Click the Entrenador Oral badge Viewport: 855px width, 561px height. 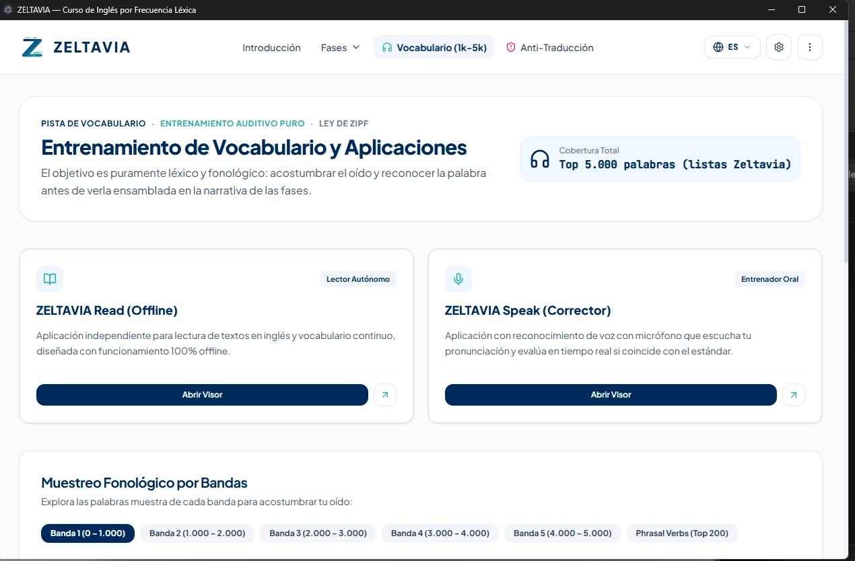tap(769, 279)
